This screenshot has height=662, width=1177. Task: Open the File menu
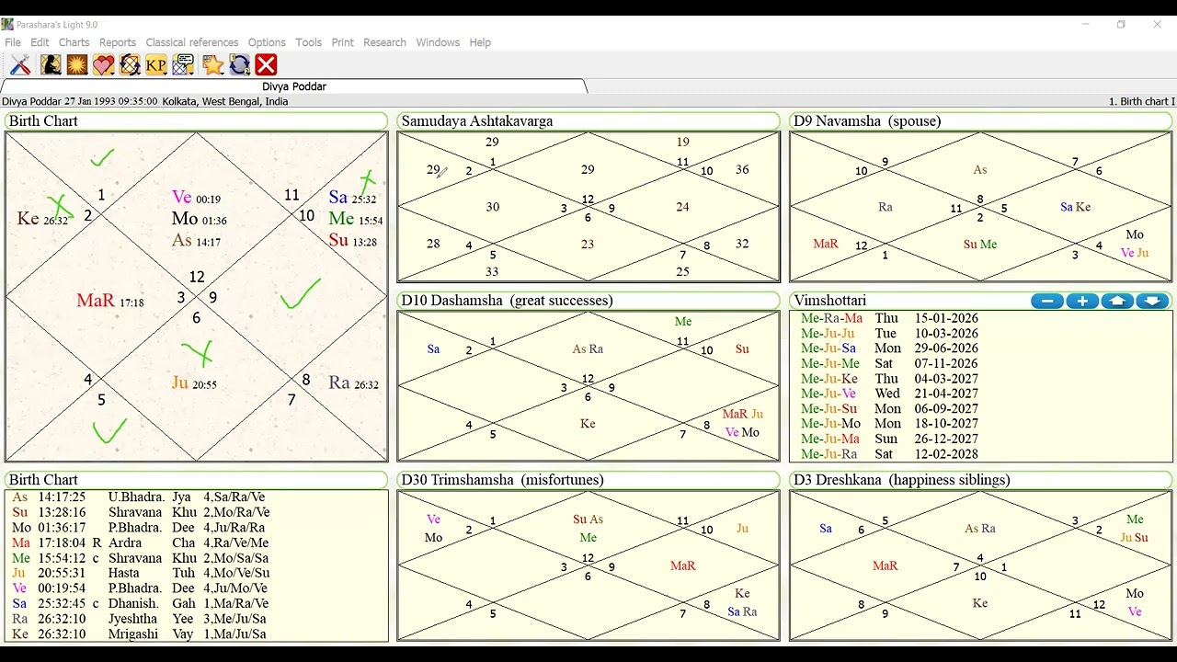point(13,42)
